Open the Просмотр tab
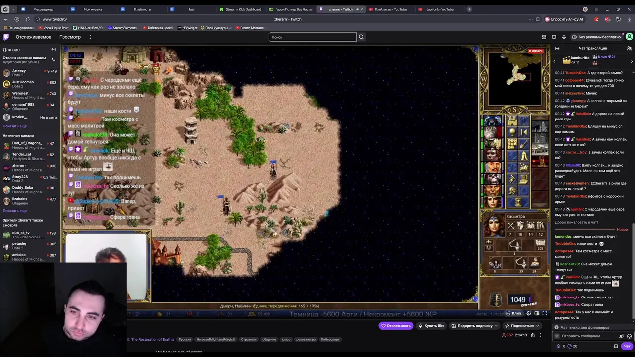The width and height of the screenshot is (635, 357). click(x=70, y=37)
